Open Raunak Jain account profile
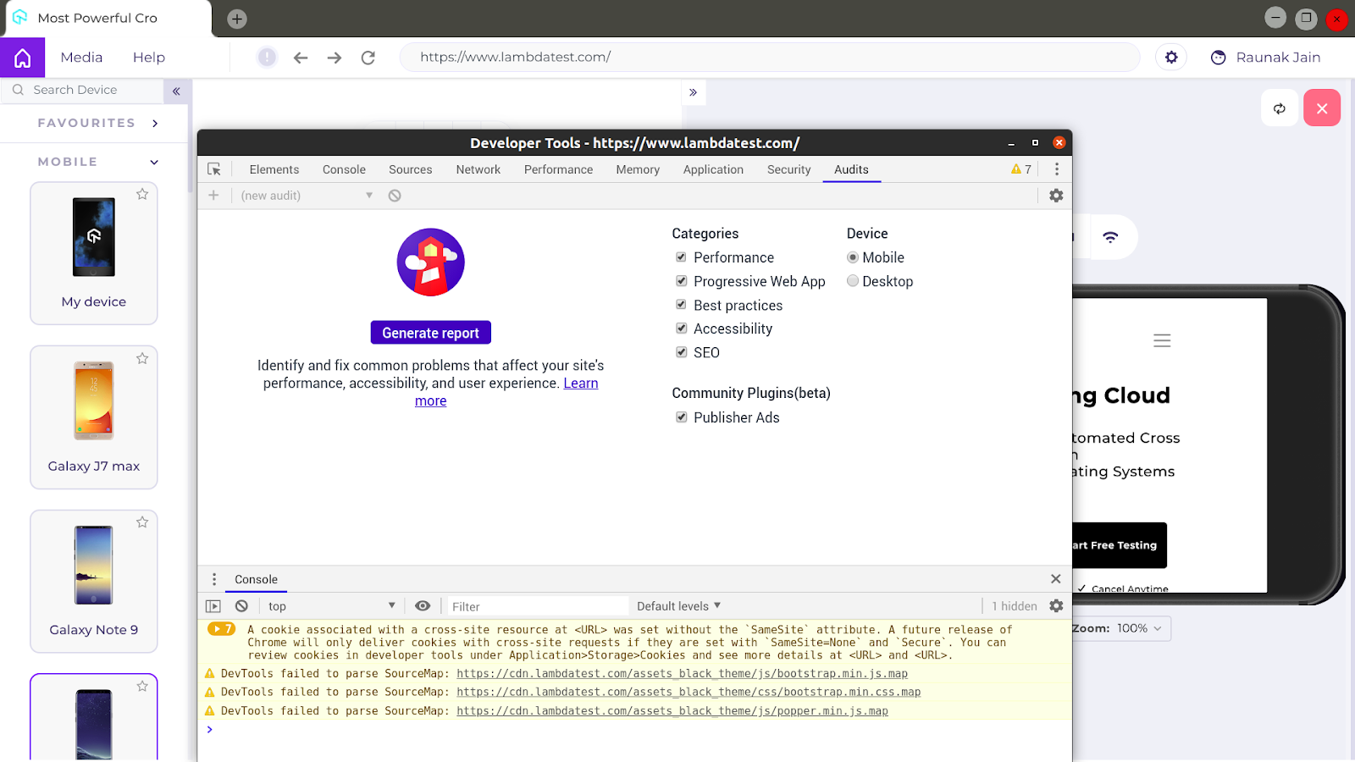This screenshot has height=762, width=1355. click(1266, 58)
